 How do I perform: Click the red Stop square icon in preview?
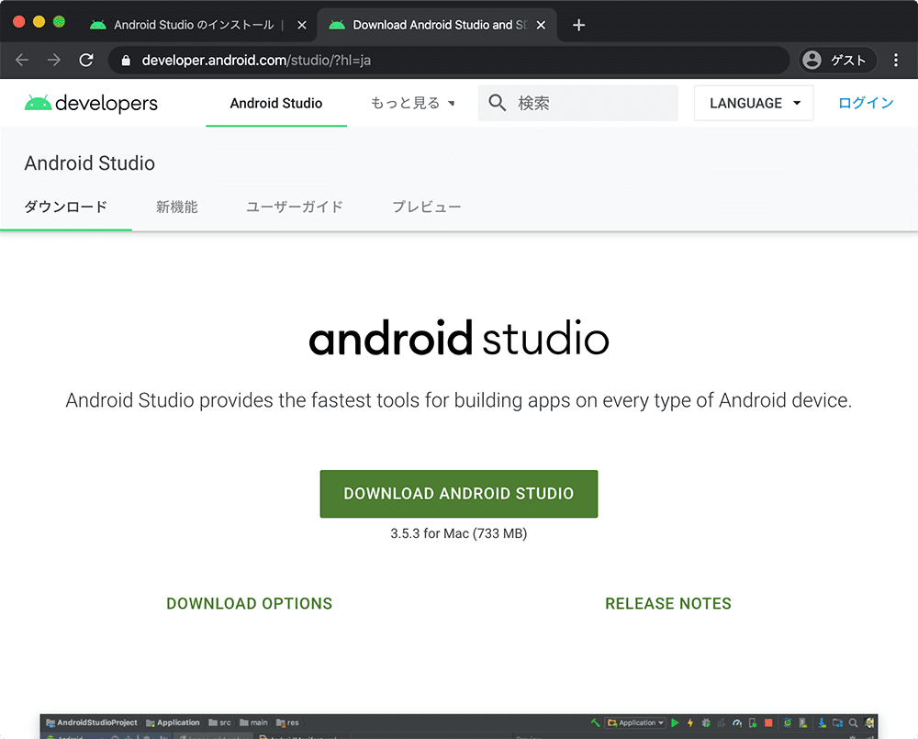(x=768, y=722)
